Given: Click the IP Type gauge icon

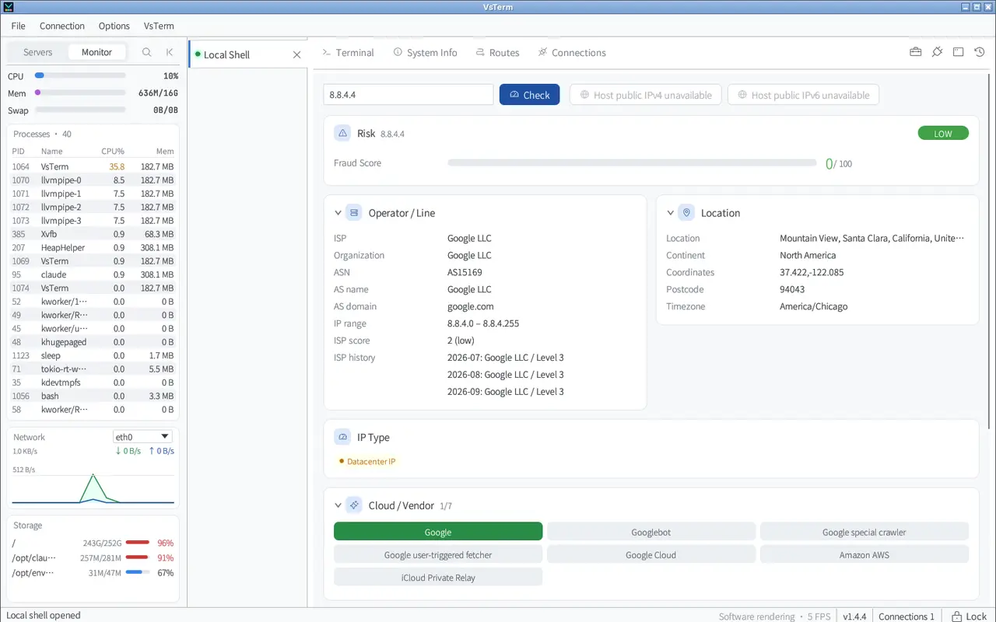Looking at the screenshot, I should click(342, 437).
